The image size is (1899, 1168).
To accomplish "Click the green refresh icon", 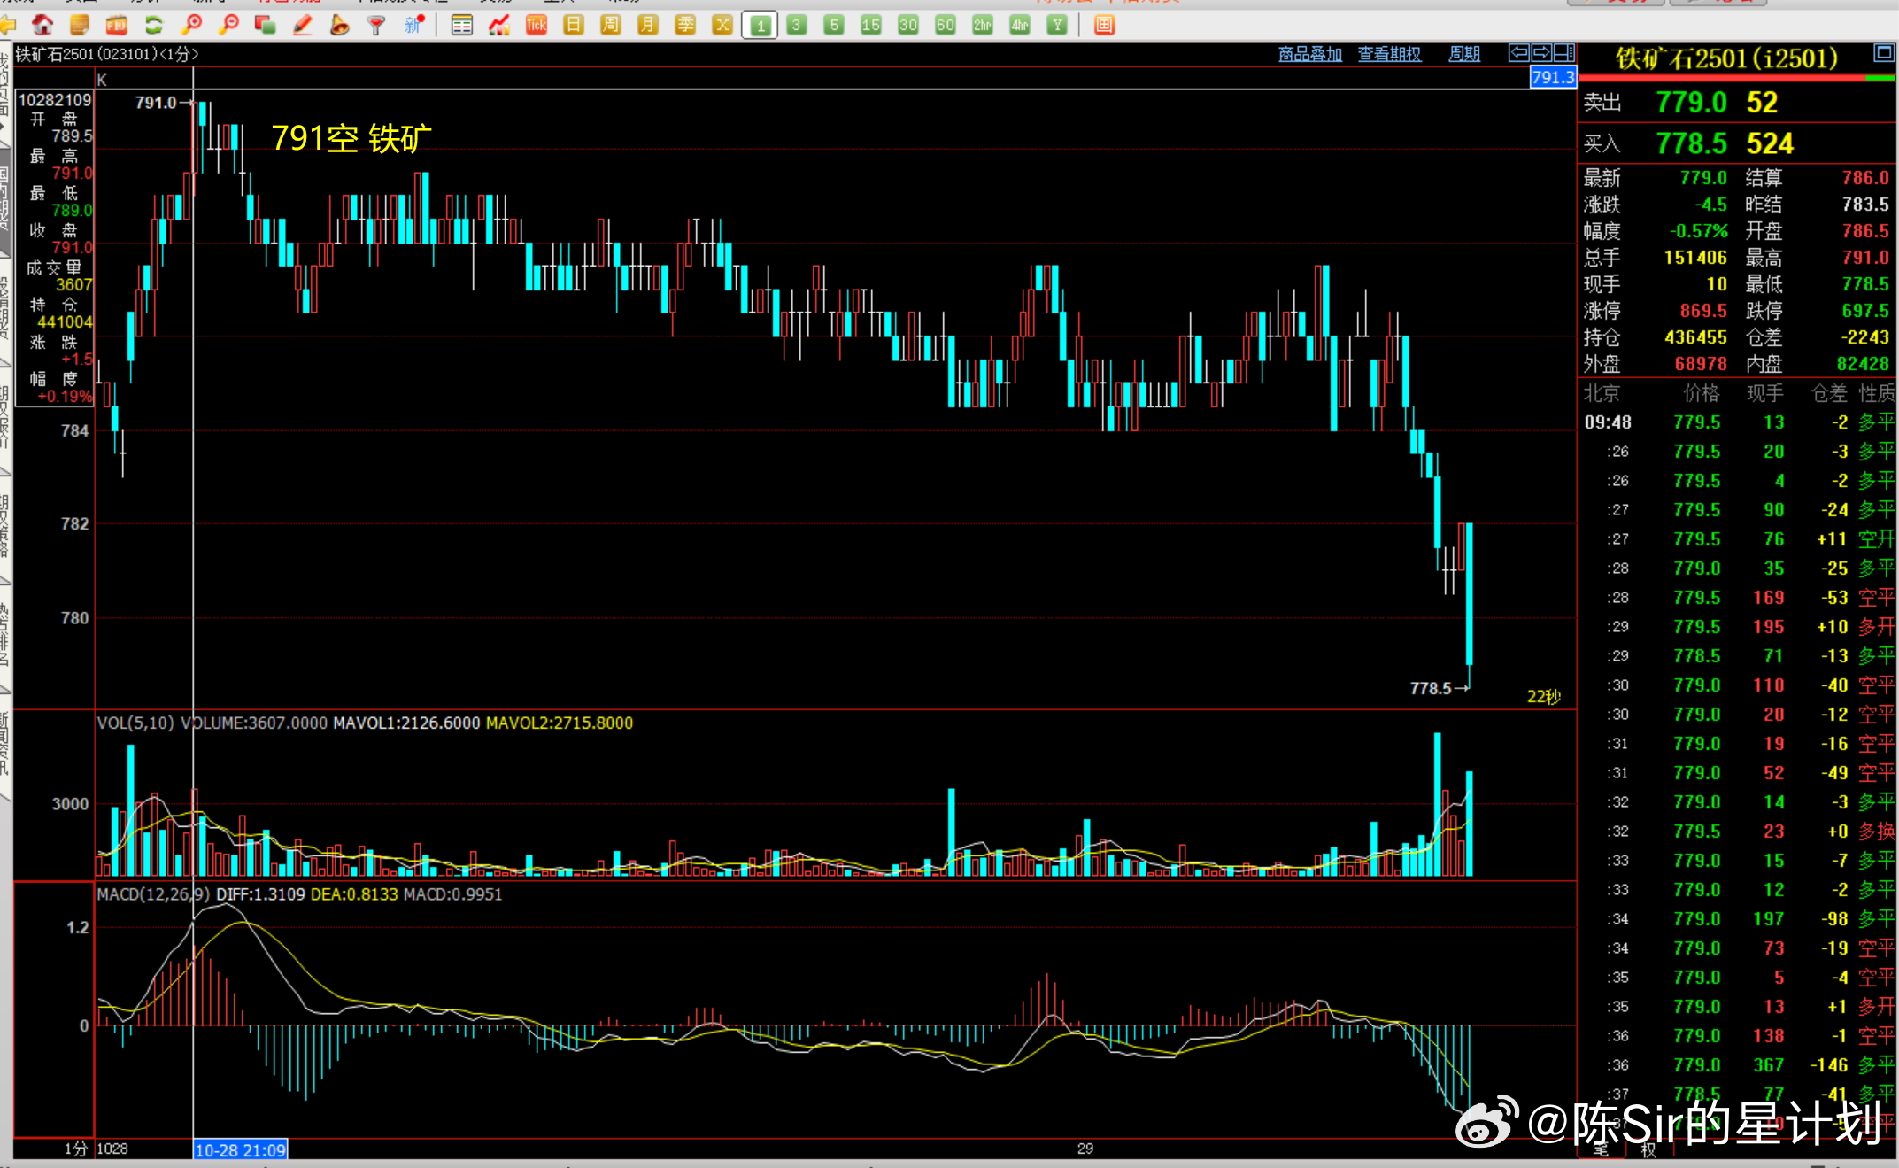I will [154, 25].
